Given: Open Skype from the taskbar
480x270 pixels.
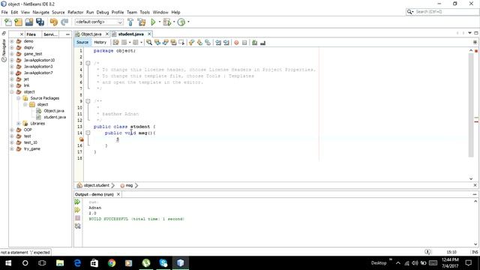Looking at the screenshot, I should (x=163, y=263).
